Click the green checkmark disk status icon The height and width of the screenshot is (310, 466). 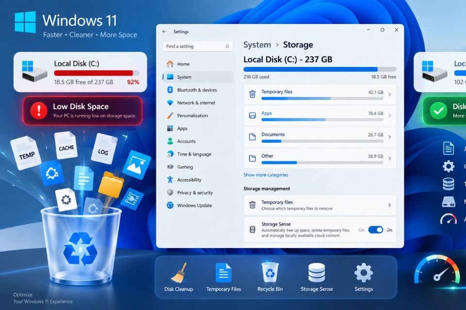tap(438, 110)
